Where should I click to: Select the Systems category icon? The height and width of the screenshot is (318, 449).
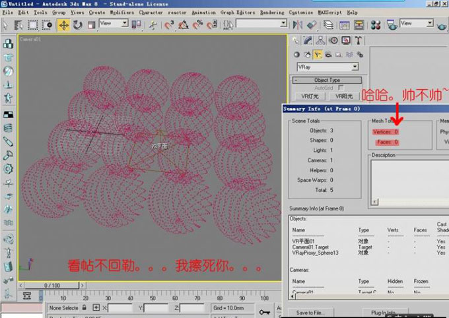(x=360, y=54)
